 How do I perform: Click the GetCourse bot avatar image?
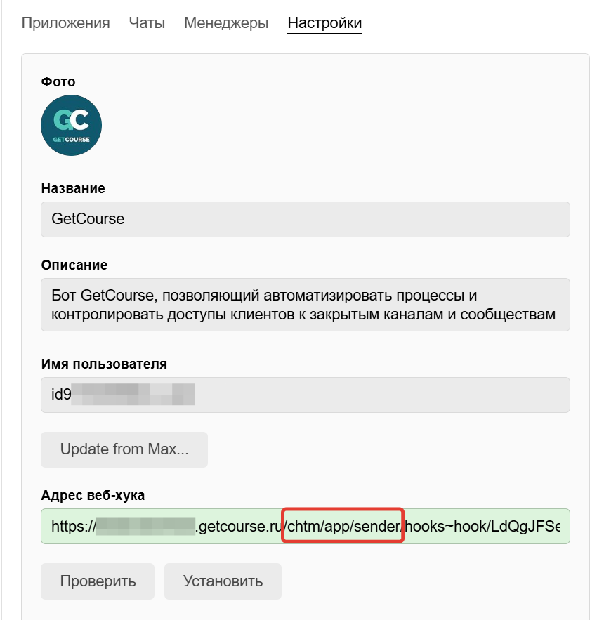point(71,125)
